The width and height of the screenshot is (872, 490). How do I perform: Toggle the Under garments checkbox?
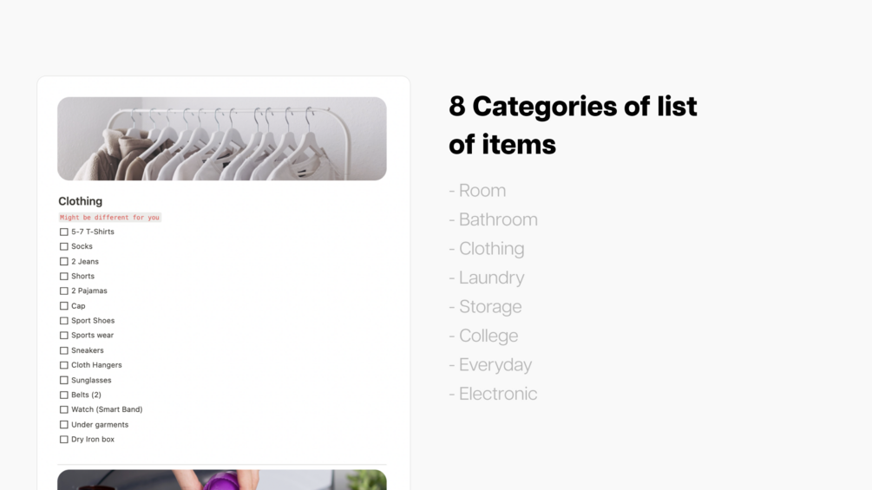[x=64, y=424]
